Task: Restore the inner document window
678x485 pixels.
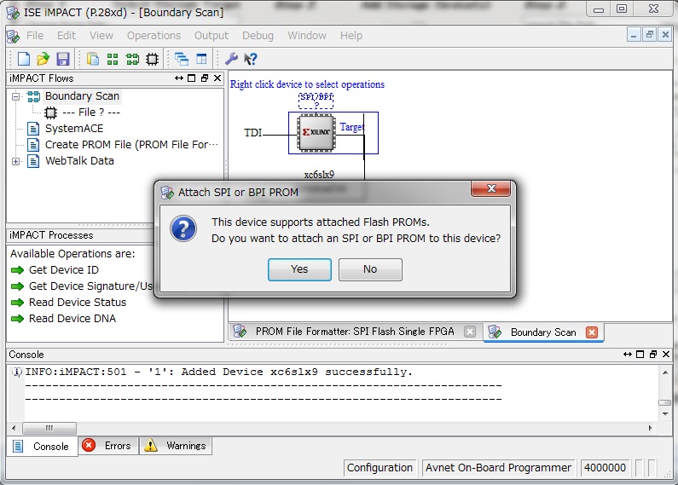Action: [x=649, y=34]
